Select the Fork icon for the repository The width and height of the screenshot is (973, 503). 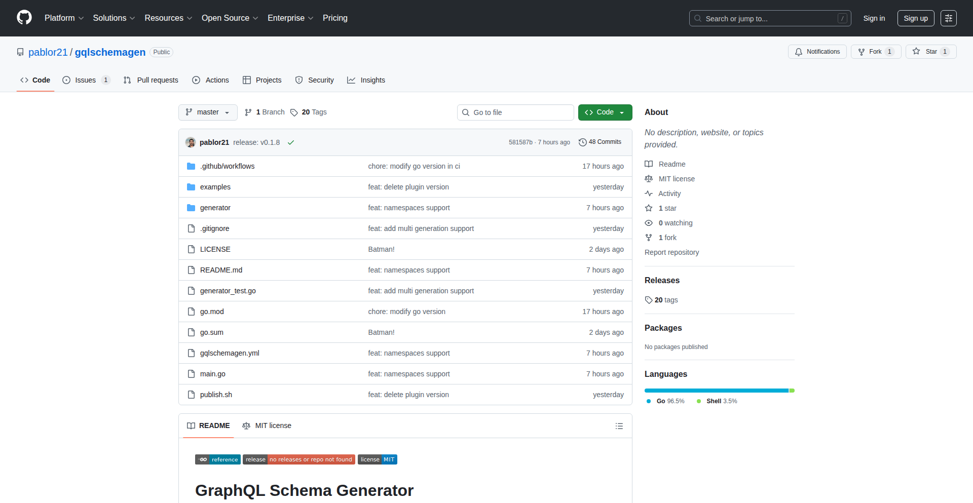click(862, 52)
